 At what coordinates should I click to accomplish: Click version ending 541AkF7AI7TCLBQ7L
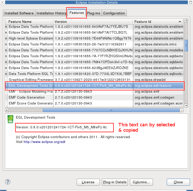click(x=91, y=33)
